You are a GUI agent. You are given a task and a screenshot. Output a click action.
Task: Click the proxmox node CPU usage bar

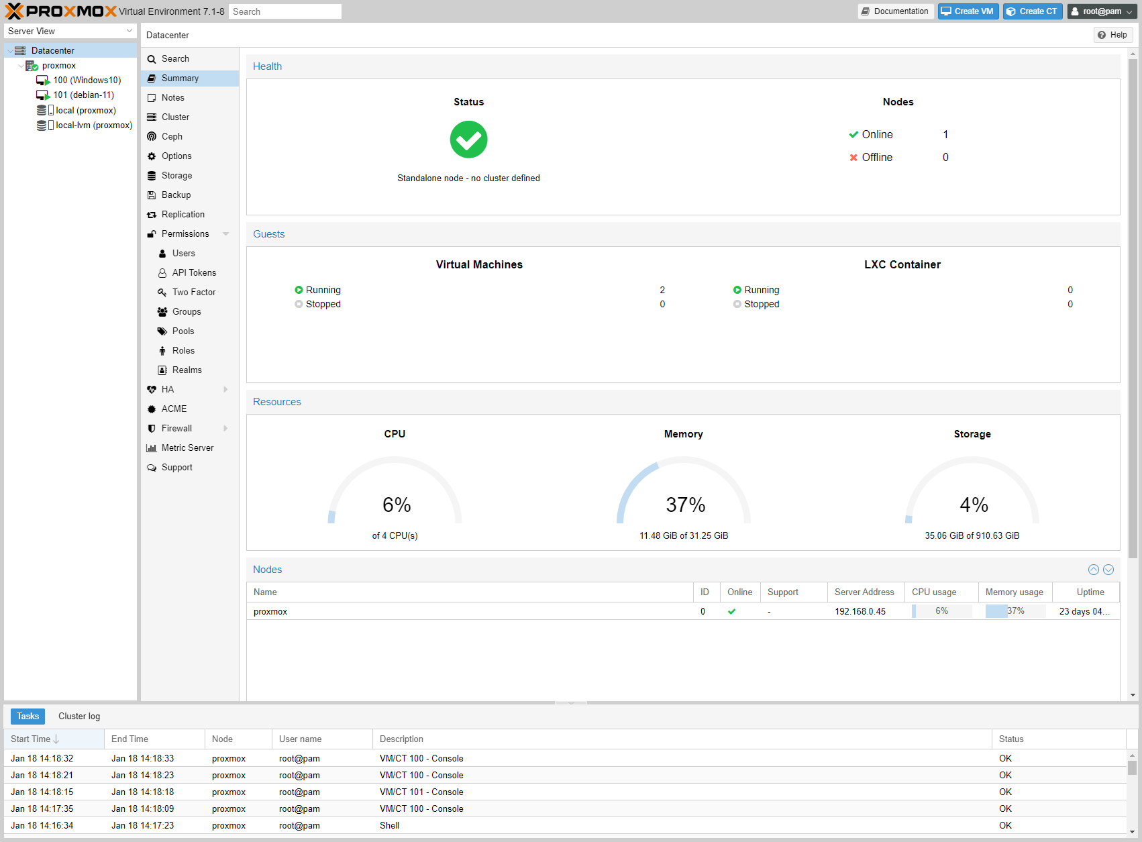pos(941,611)
